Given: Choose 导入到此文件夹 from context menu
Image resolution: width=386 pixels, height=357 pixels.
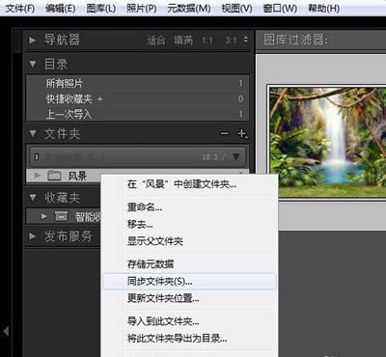Looking at the screenshot, I should pos(163,321).
